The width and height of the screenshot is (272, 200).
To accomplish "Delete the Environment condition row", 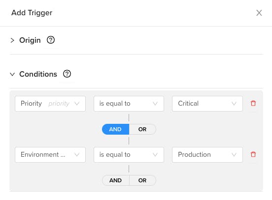I will (x=253, y=154).
